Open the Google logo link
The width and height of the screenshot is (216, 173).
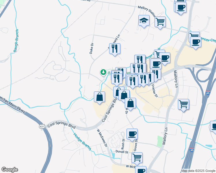[x=10, y=170]
